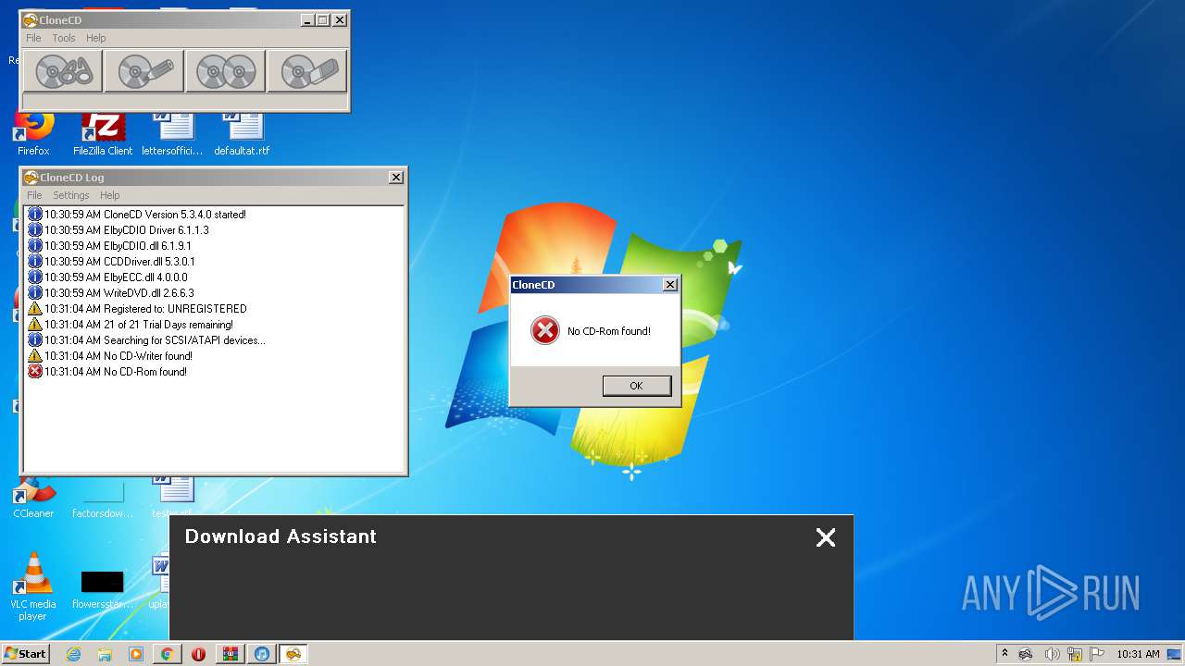
Task: Click the Action Center flag icon
Action: pos(1097,654)
